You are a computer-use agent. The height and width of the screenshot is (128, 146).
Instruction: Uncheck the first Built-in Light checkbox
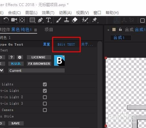tap(45, 91)
